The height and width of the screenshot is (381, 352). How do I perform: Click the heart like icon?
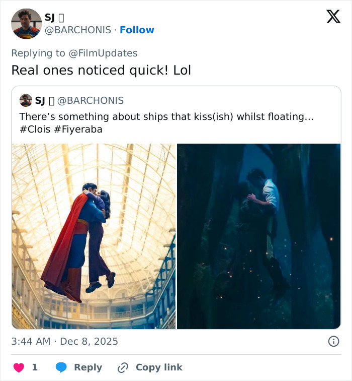19,367
